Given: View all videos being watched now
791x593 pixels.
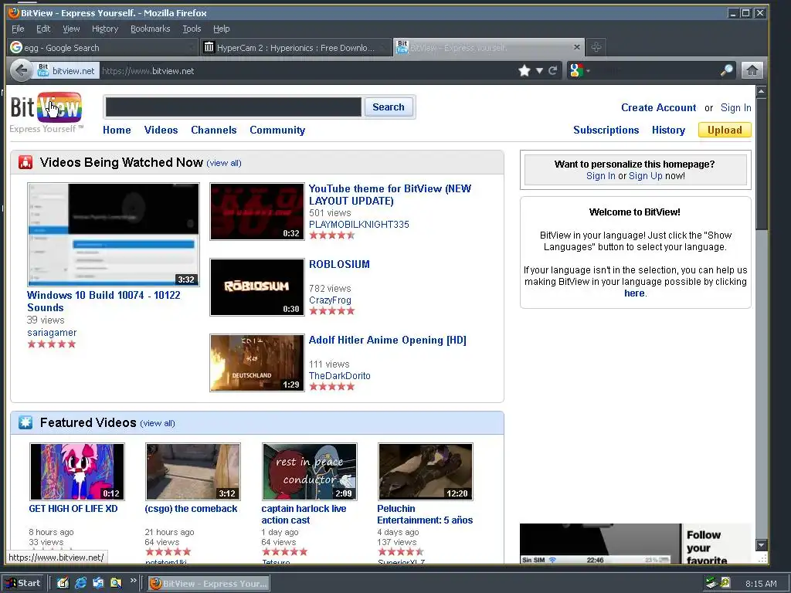Looking at the screenshot, I should point(224,163).
